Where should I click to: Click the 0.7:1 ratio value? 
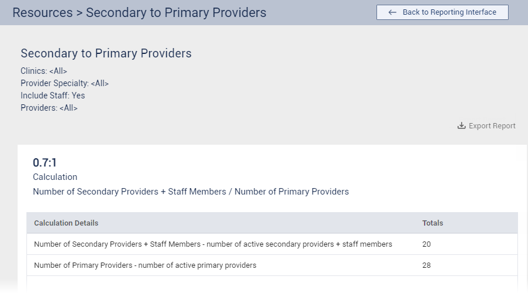click(x=45, y=163)
